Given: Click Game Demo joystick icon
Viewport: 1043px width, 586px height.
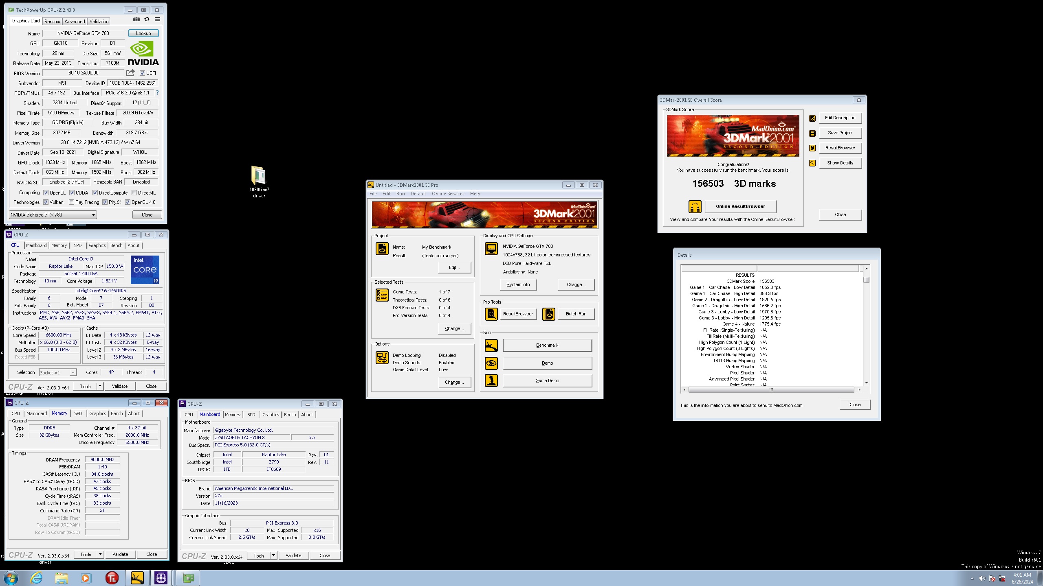Looking at the screenshot, I should pos(491,381).
